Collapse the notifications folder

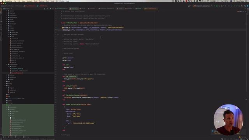pos(7,64)
